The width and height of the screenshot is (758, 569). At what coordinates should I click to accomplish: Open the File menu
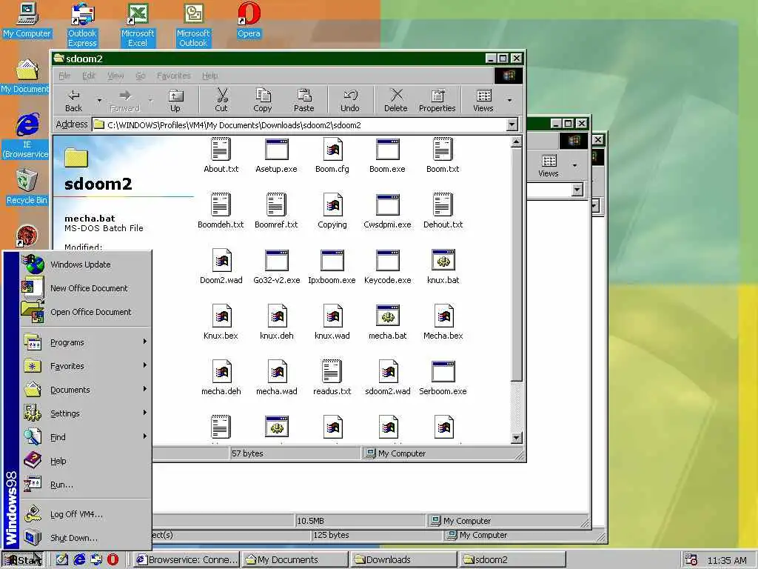64,76
